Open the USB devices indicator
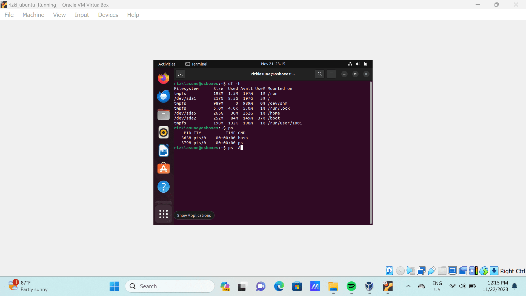Screen dimensions: 526x296 [x=431, y=271]
